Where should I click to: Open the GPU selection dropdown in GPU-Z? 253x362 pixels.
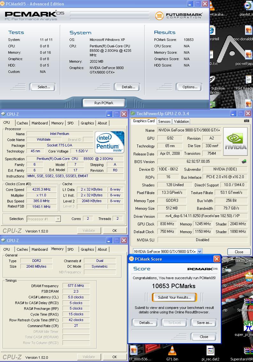click(x=199, y=251)
